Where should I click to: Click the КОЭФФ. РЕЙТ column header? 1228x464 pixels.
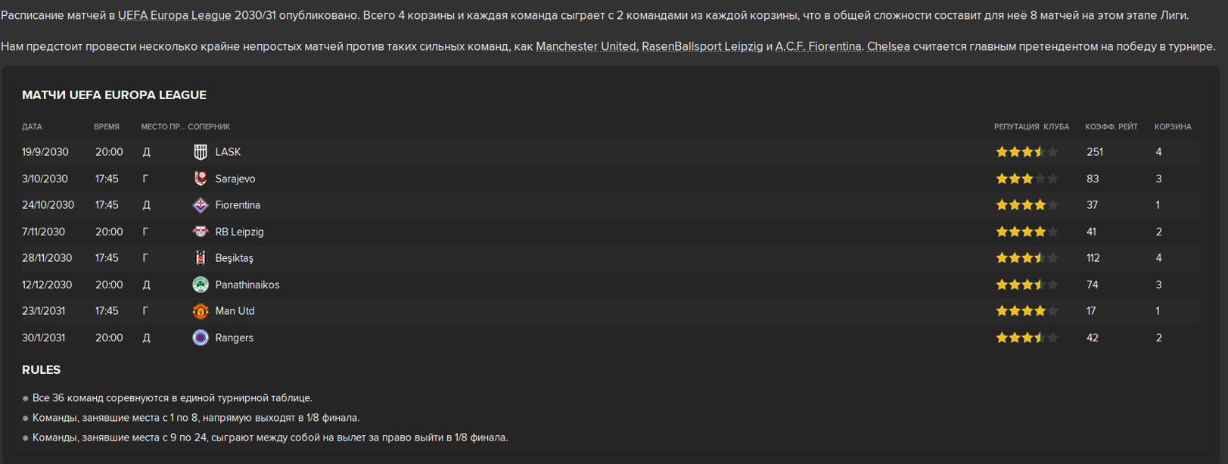[1111, 126]
